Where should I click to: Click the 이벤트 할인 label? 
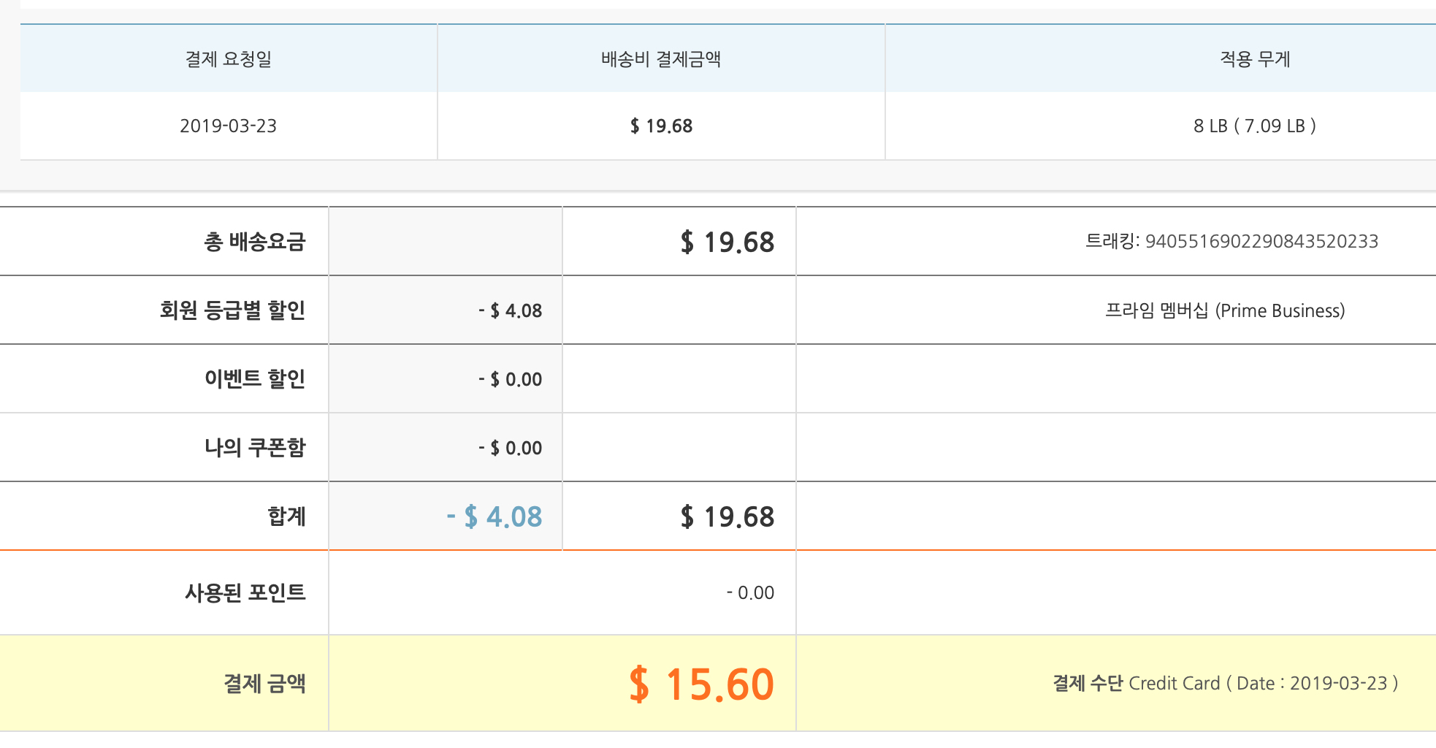254,379
